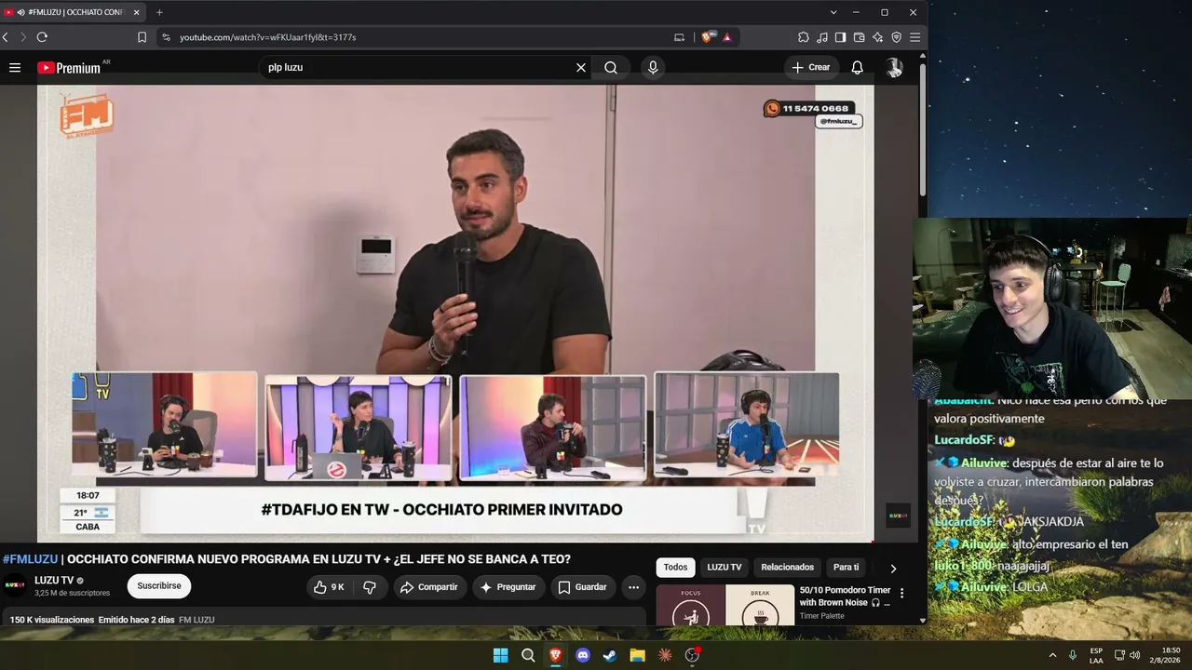
Task: Click the system tray microphone icon
Action: point(1073,655)
